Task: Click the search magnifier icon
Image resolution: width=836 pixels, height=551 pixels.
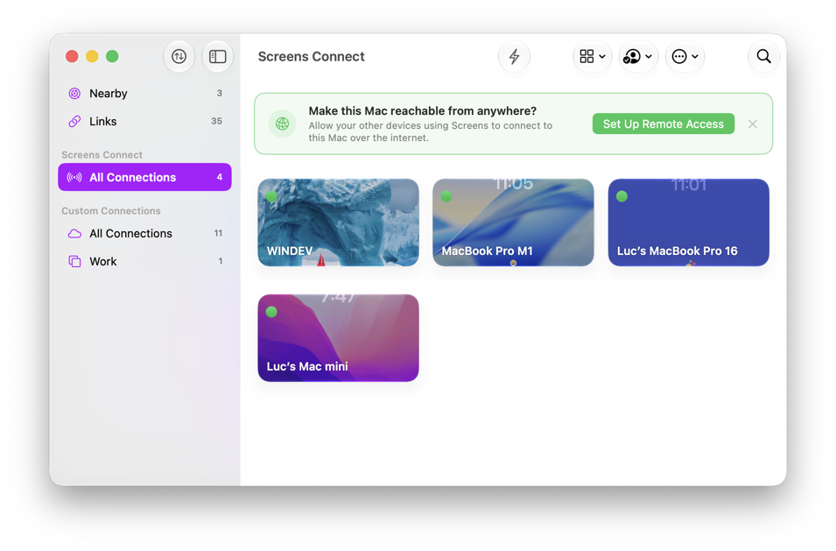Action: [764, 56]
